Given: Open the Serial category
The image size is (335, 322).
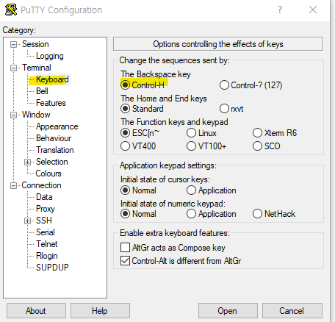Looking at the screenshot, I should point(46,232).
